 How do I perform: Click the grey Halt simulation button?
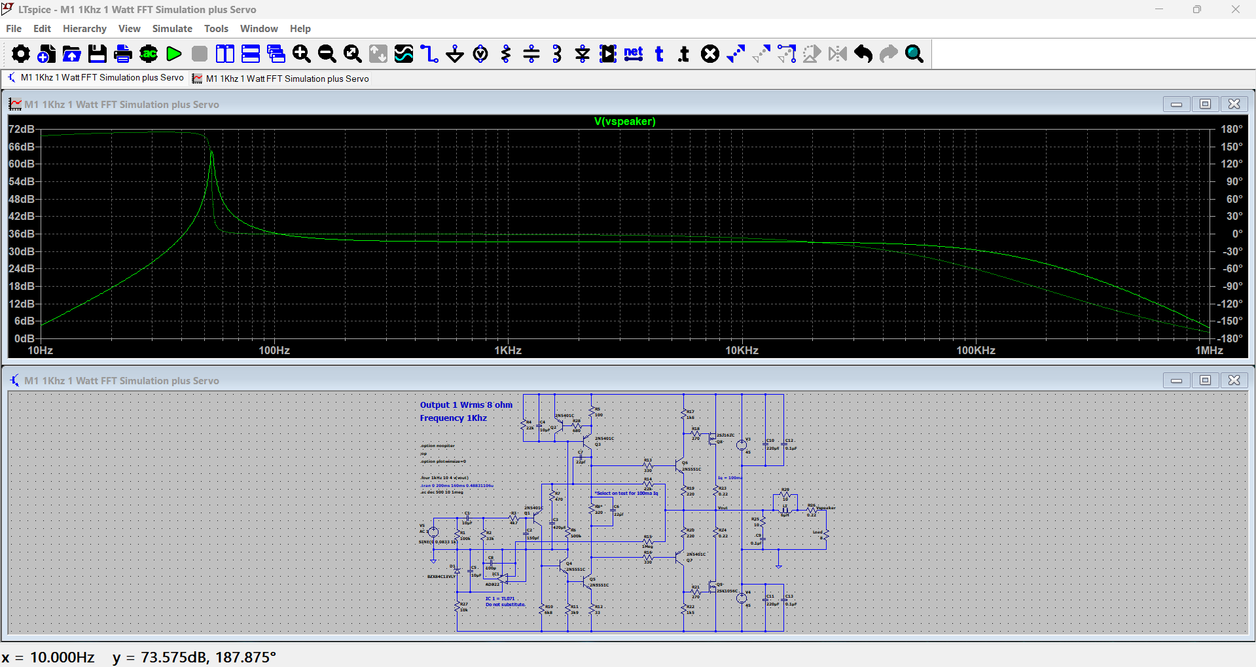coord(200,54)
